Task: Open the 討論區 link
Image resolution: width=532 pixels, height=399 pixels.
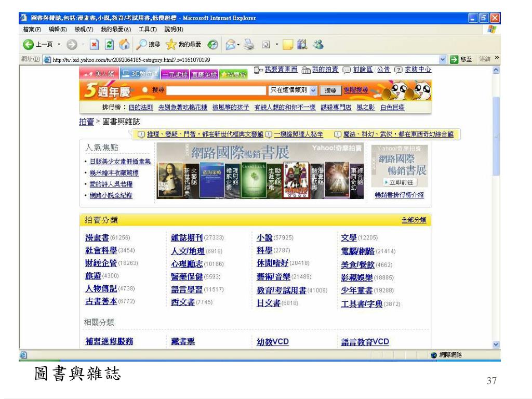Action: pos(363,69)
